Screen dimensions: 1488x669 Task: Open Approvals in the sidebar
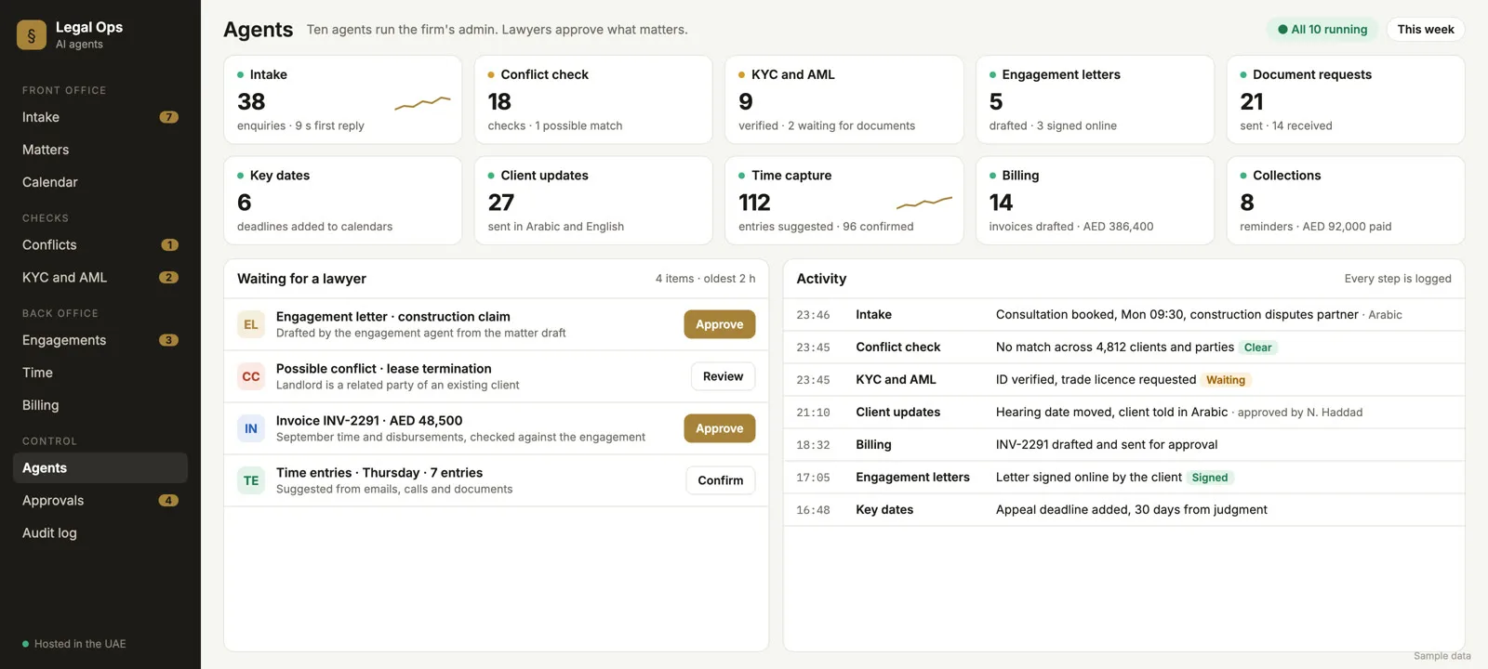pyautogui.click(x=100, y=501)
